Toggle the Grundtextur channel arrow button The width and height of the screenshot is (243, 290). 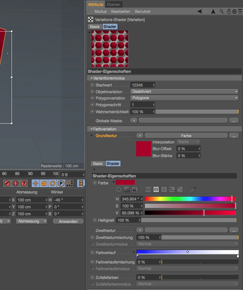pyautogui.click(x=140, y=135)
